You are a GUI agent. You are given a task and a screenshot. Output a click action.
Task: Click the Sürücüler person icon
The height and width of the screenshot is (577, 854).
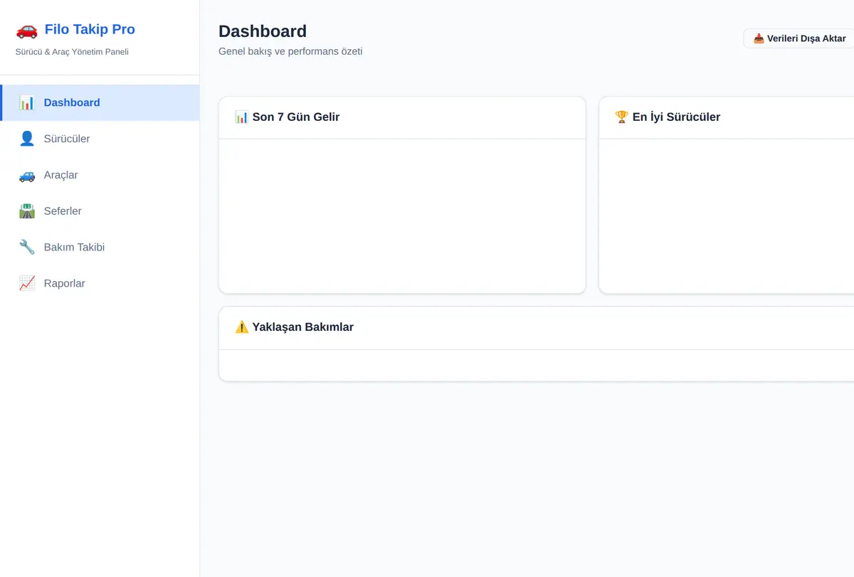click(27, 139)
